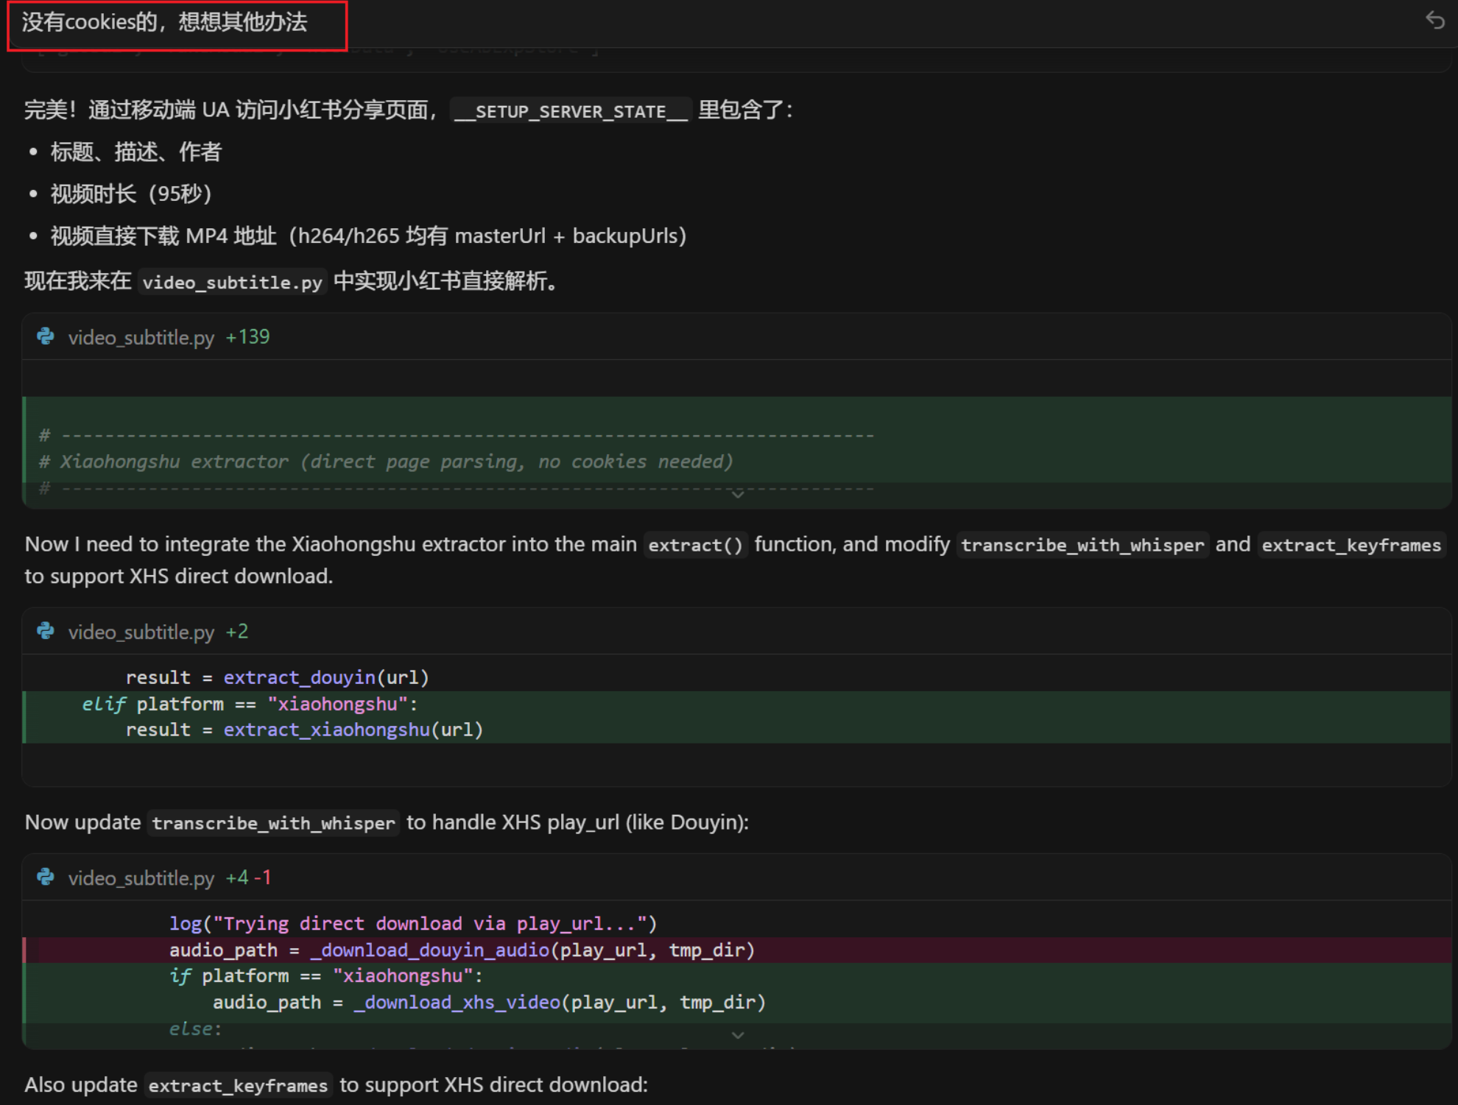Open video_subtitle.py from the +2 diff header

point(141,632)
